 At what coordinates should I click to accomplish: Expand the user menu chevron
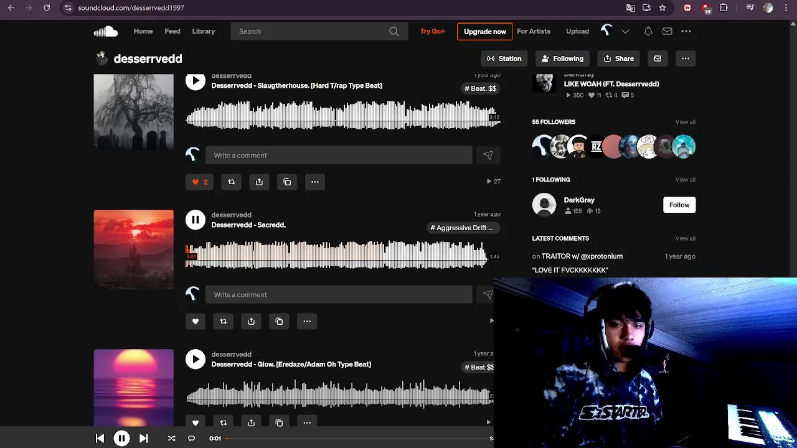pyautogui.click(x=625, y=31)
